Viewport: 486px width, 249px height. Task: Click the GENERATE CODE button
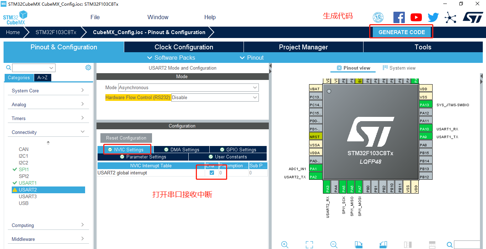402,32
